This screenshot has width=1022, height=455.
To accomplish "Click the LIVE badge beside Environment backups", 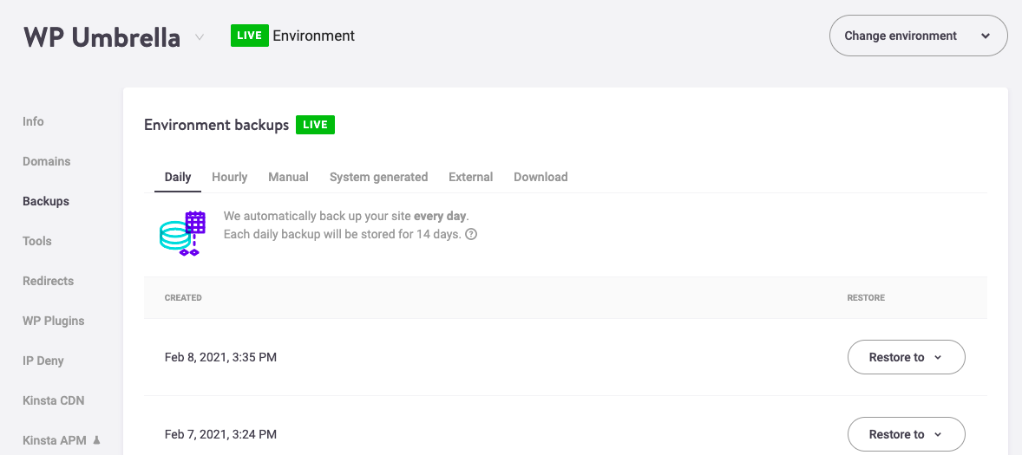I will pyautogui.click(x=316, y=125).
